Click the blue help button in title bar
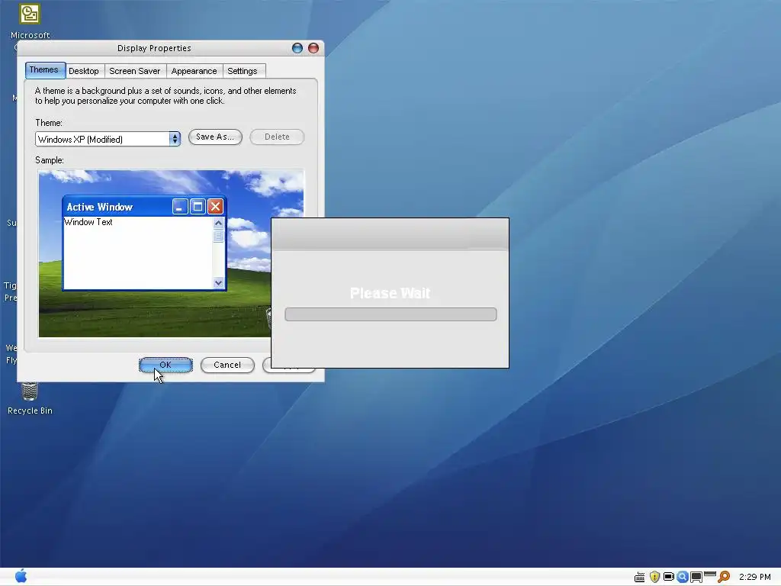 pos(297,48)
